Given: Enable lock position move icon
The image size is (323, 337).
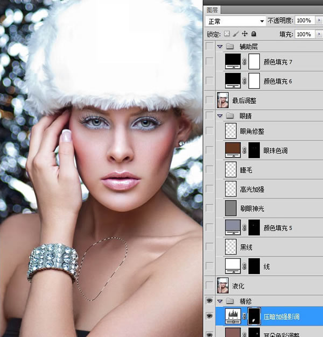Looking at the screenshot, I should pos(244,34).
